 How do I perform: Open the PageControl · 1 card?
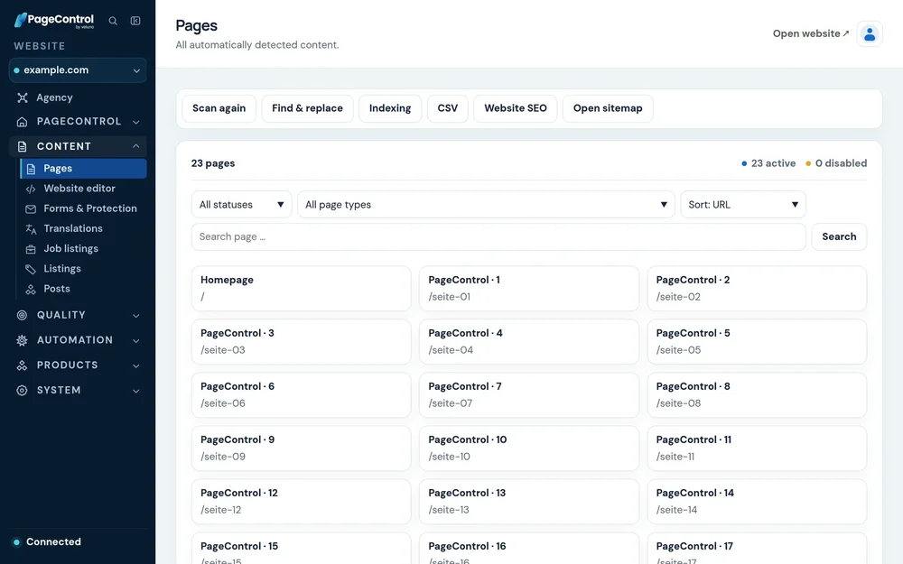click(x=529, y=289)
